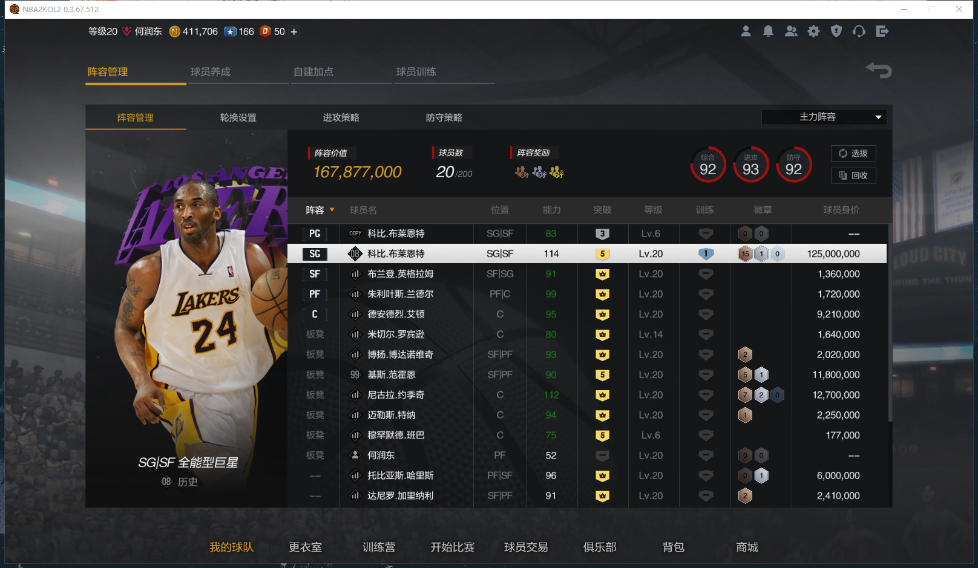Switch to 自建加点 tab
The width and height of the screenshot is (978, 568).
click(313, 72)
